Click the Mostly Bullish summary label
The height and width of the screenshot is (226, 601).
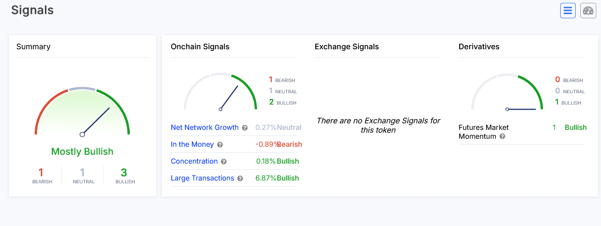pos(82,151)
